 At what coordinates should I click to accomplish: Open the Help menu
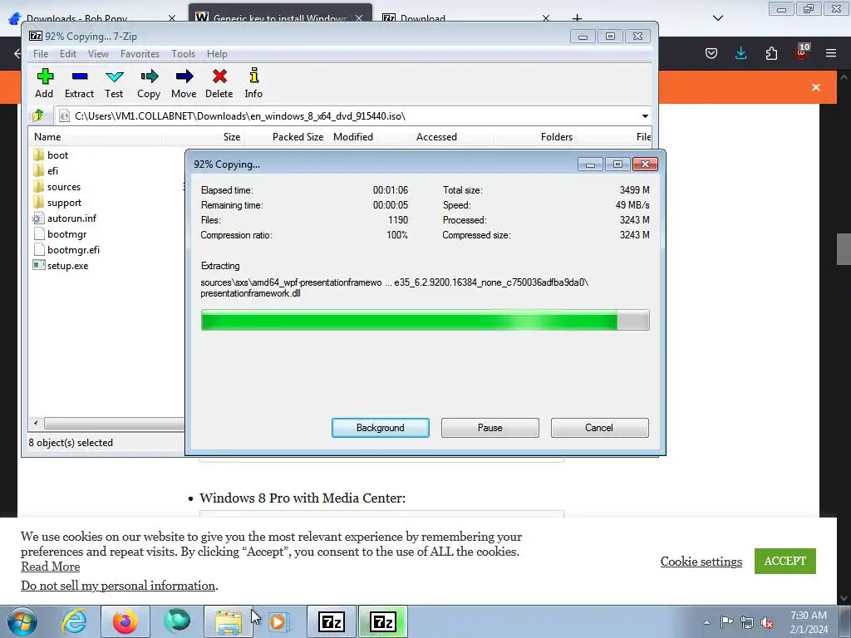[217, 54]
